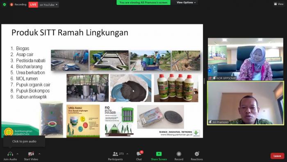287x162 pixels.
Task: Select Ali Pramono's video thumbnail
Action: (246, 103)
